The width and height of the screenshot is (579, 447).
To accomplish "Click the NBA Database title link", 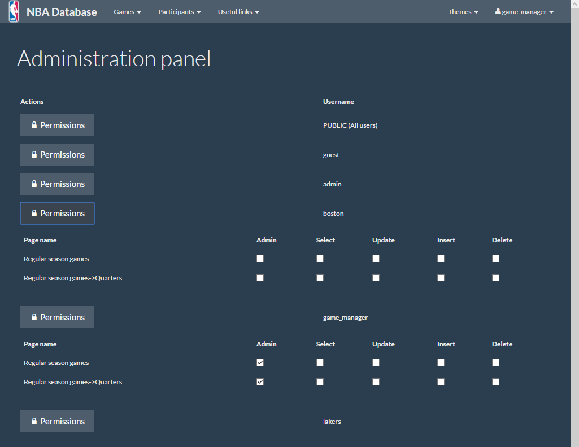I will 61,11.
